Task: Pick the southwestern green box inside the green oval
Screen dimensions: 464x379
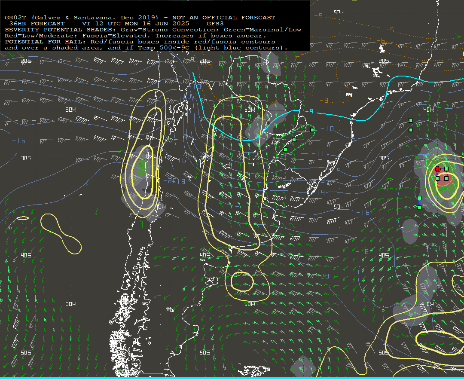Action: [x=285, y=150]
